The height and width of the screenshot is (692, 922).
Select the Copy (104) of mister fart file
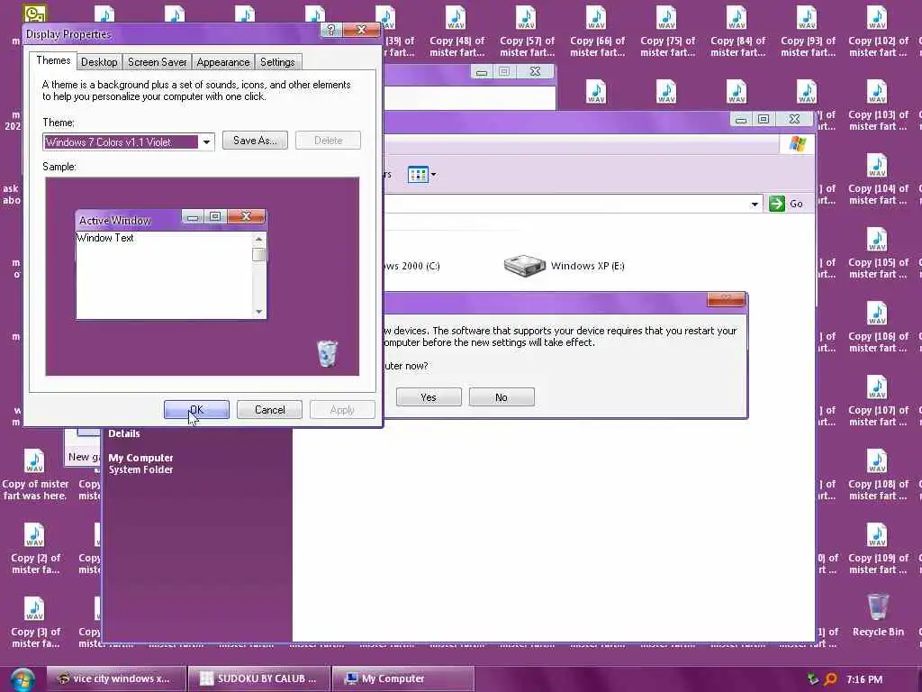coord(878,180)
